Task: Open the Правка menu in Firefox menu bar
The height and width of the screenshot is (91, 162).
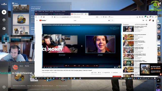Action: [x=40, y=11]
